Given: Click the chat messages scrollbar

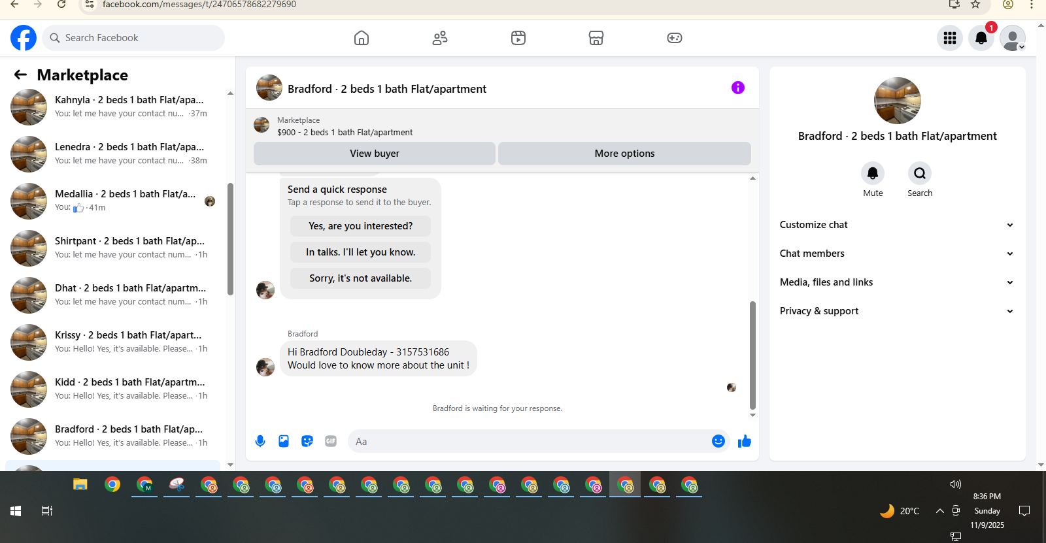Looking at the screenshot, I should coord(752,355).
